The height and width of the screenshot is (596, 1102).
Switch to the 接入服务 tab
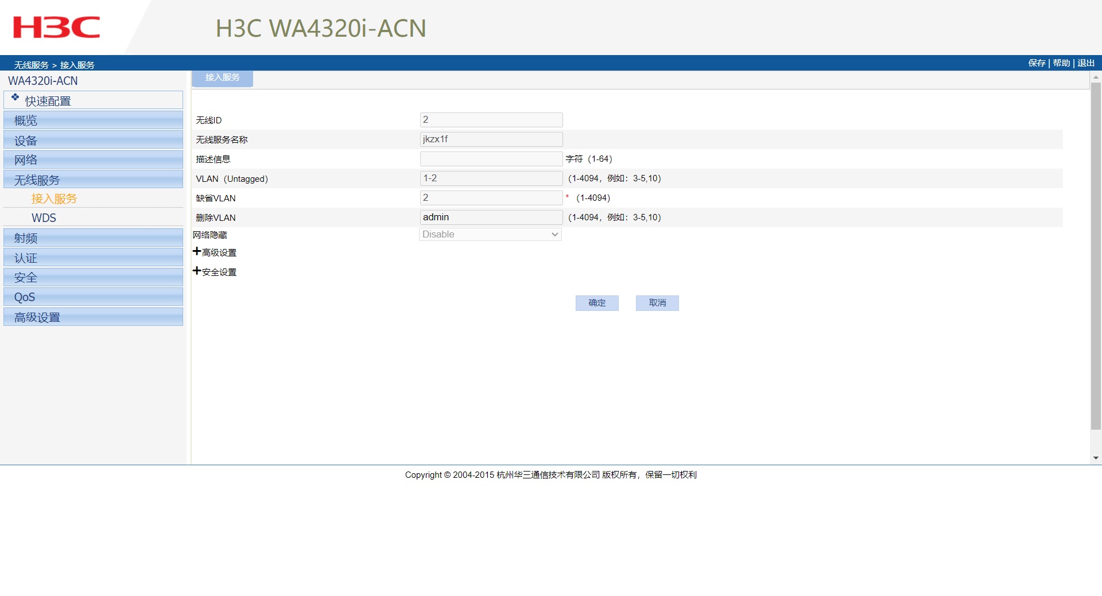(222, 78)
